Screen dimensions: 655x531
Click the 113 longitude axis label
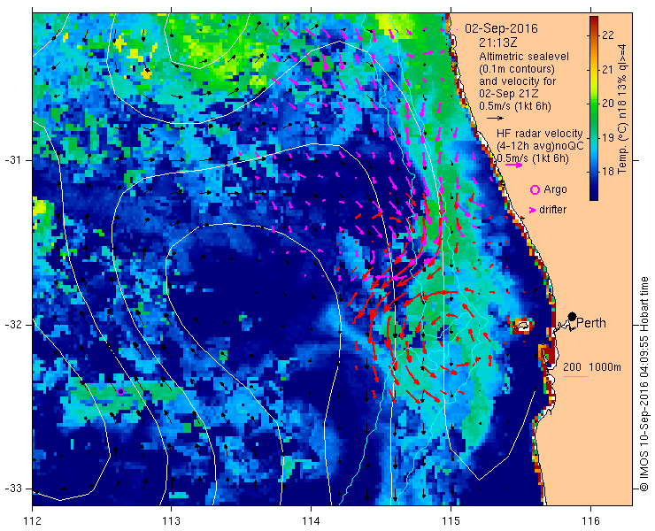tap(171, 521)
